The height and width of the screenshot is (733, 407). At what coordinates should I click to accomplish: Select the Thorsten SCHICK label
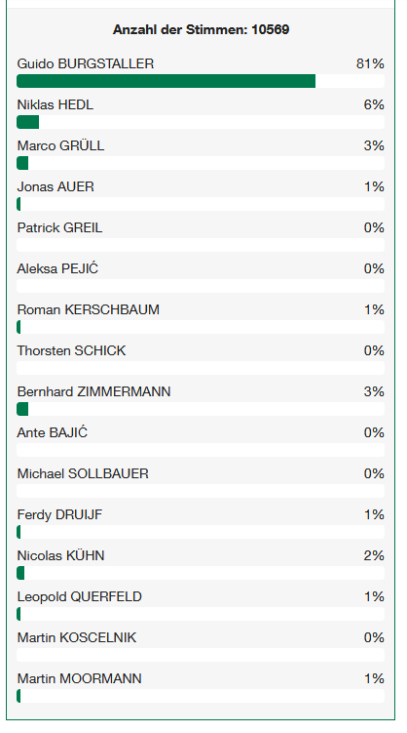(x=71, y=350)
